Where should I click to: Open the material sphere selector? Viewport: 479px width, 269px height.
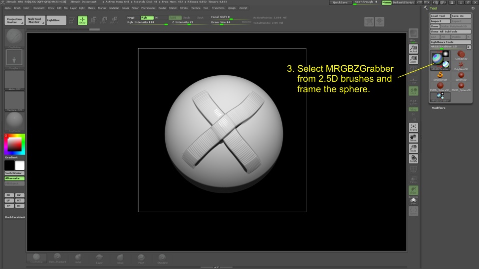point(14,122)
